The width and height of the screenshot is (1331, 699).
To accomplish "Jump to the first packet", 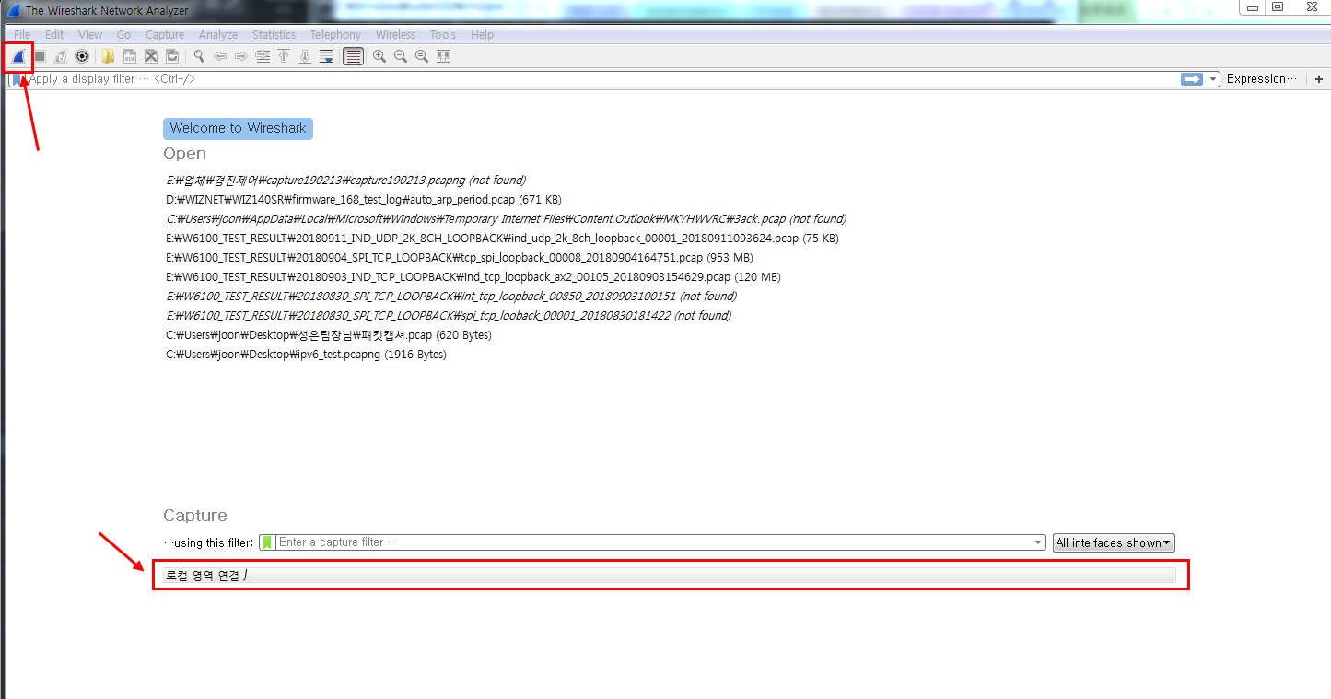I will click(284, 56).
